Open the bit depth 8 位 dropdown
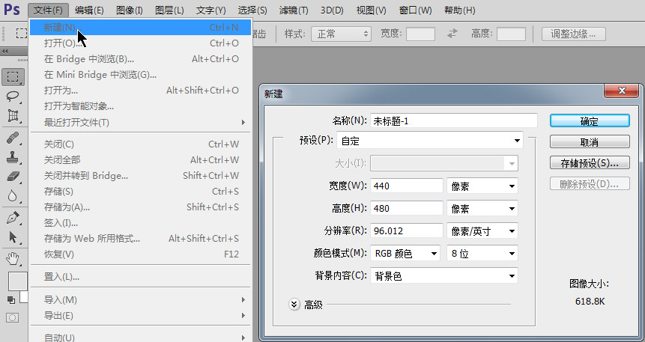Image resolution: width=645 pixels, height=342 pixels. point(482,254)
